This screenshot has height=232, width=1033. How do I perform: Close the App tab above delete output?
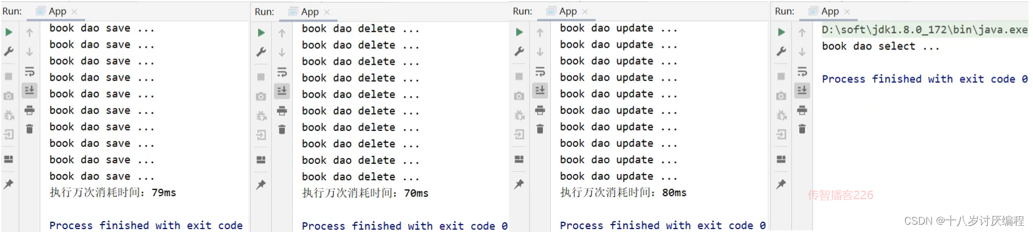(327, 11)
